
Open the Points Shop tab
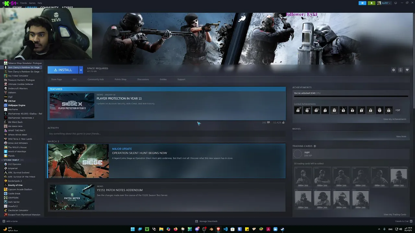[x=121, y=79]
